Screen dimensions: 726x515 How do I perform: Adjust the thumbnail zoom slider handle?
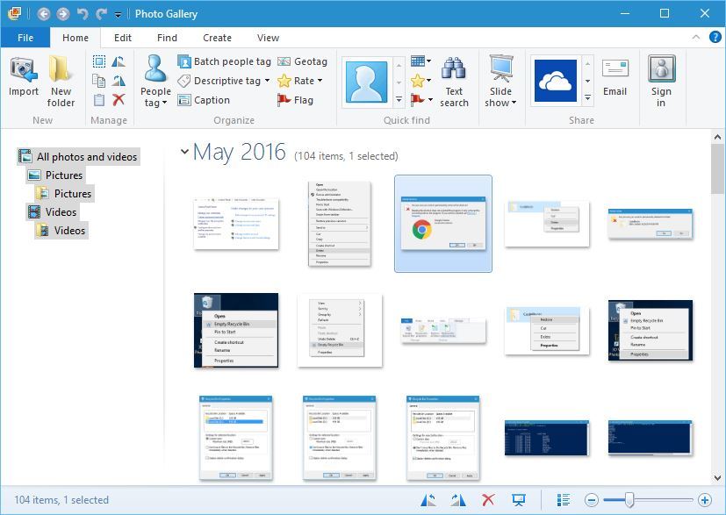point(629,500)
